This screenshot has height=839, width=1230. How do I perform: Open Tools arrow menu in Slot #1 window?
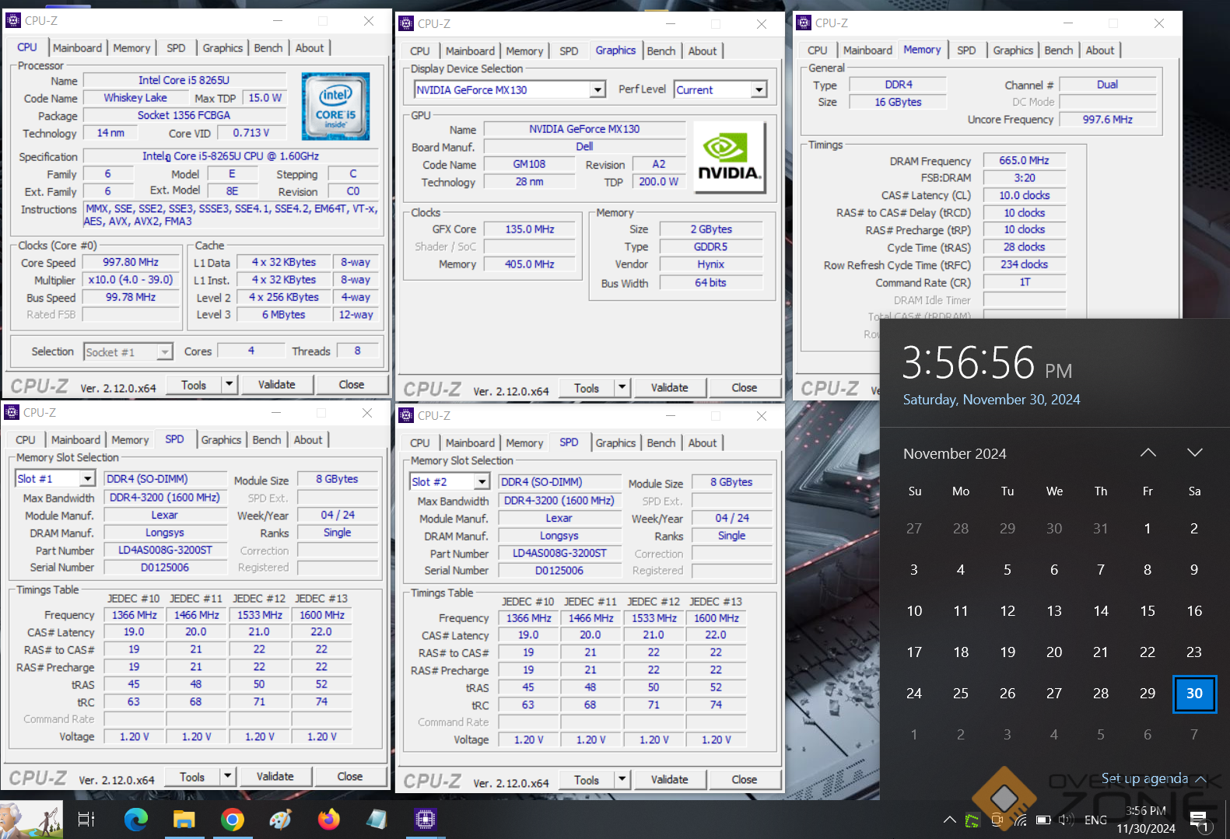[x=228, y=776]
